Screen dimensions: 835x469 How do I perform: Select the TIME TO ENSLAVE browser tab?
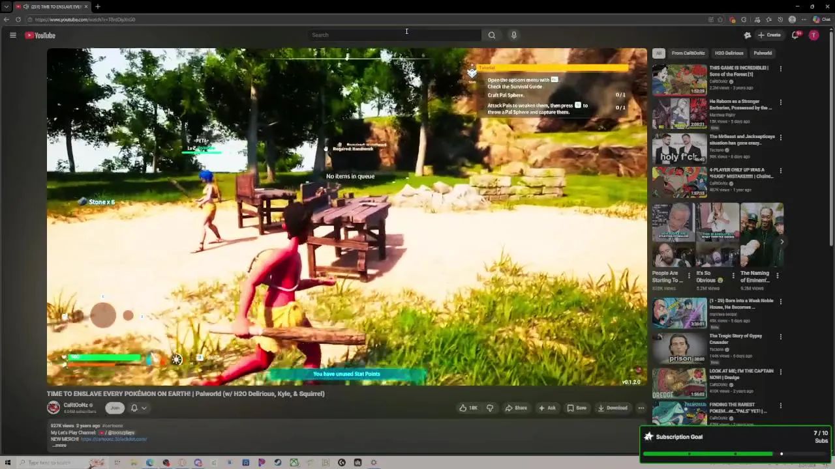click(52, 7)
